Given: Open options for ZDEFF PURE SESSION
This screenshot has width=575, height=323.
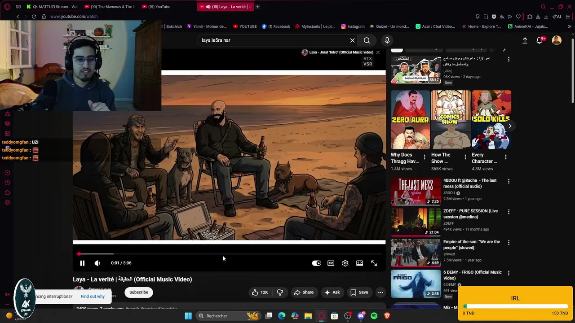Looking at the screenshot, I should pyautogui.click(x=509, y=212).
